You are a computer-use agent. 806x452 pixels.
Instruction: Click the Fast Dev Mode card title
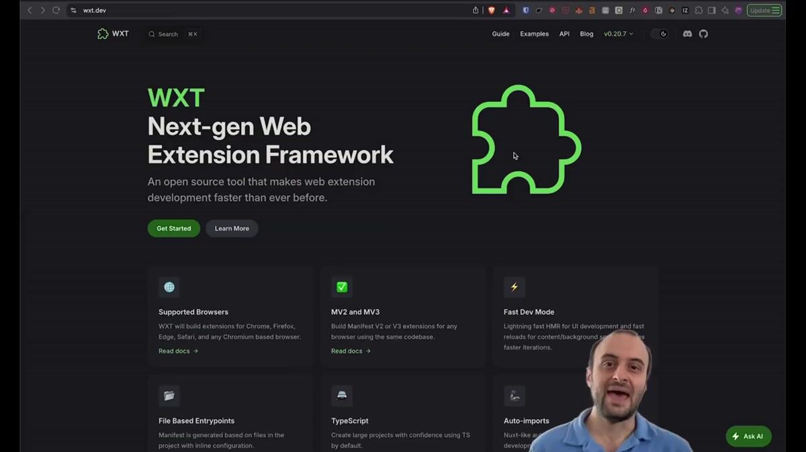pyautogui.click(x=529, y=312)
